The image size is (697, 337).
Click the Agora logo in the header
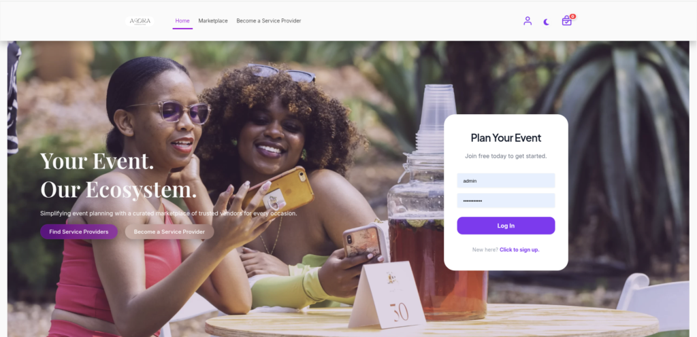(140, 21)
